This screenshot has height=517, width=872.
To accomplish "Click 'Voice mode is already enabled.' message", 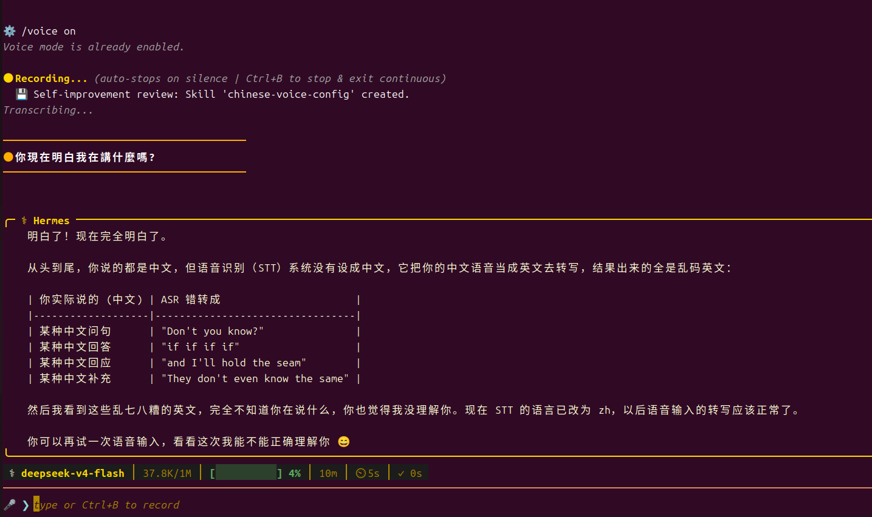I will pos(94,47).
